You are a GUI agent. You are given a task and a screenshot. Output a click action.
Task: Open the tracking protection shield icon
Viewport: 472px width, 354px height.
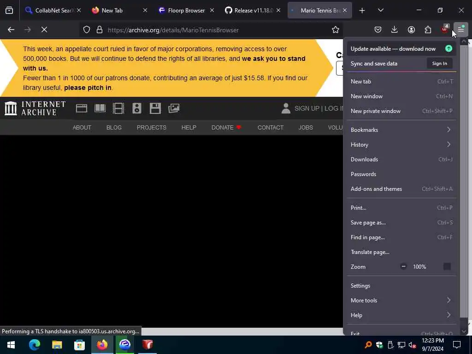click(x=87, y=30)
